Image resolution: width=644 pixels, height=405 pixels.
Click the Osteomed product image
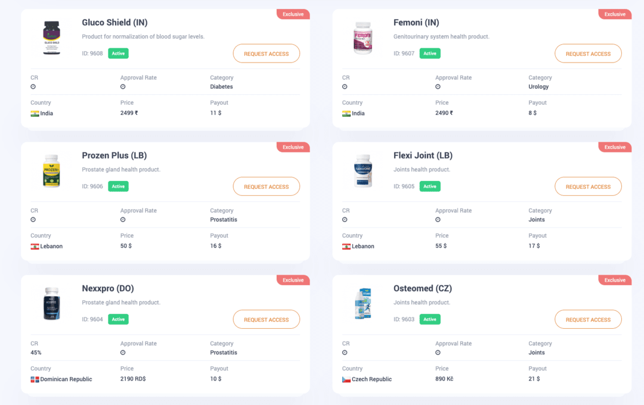[x=363, y=304]
